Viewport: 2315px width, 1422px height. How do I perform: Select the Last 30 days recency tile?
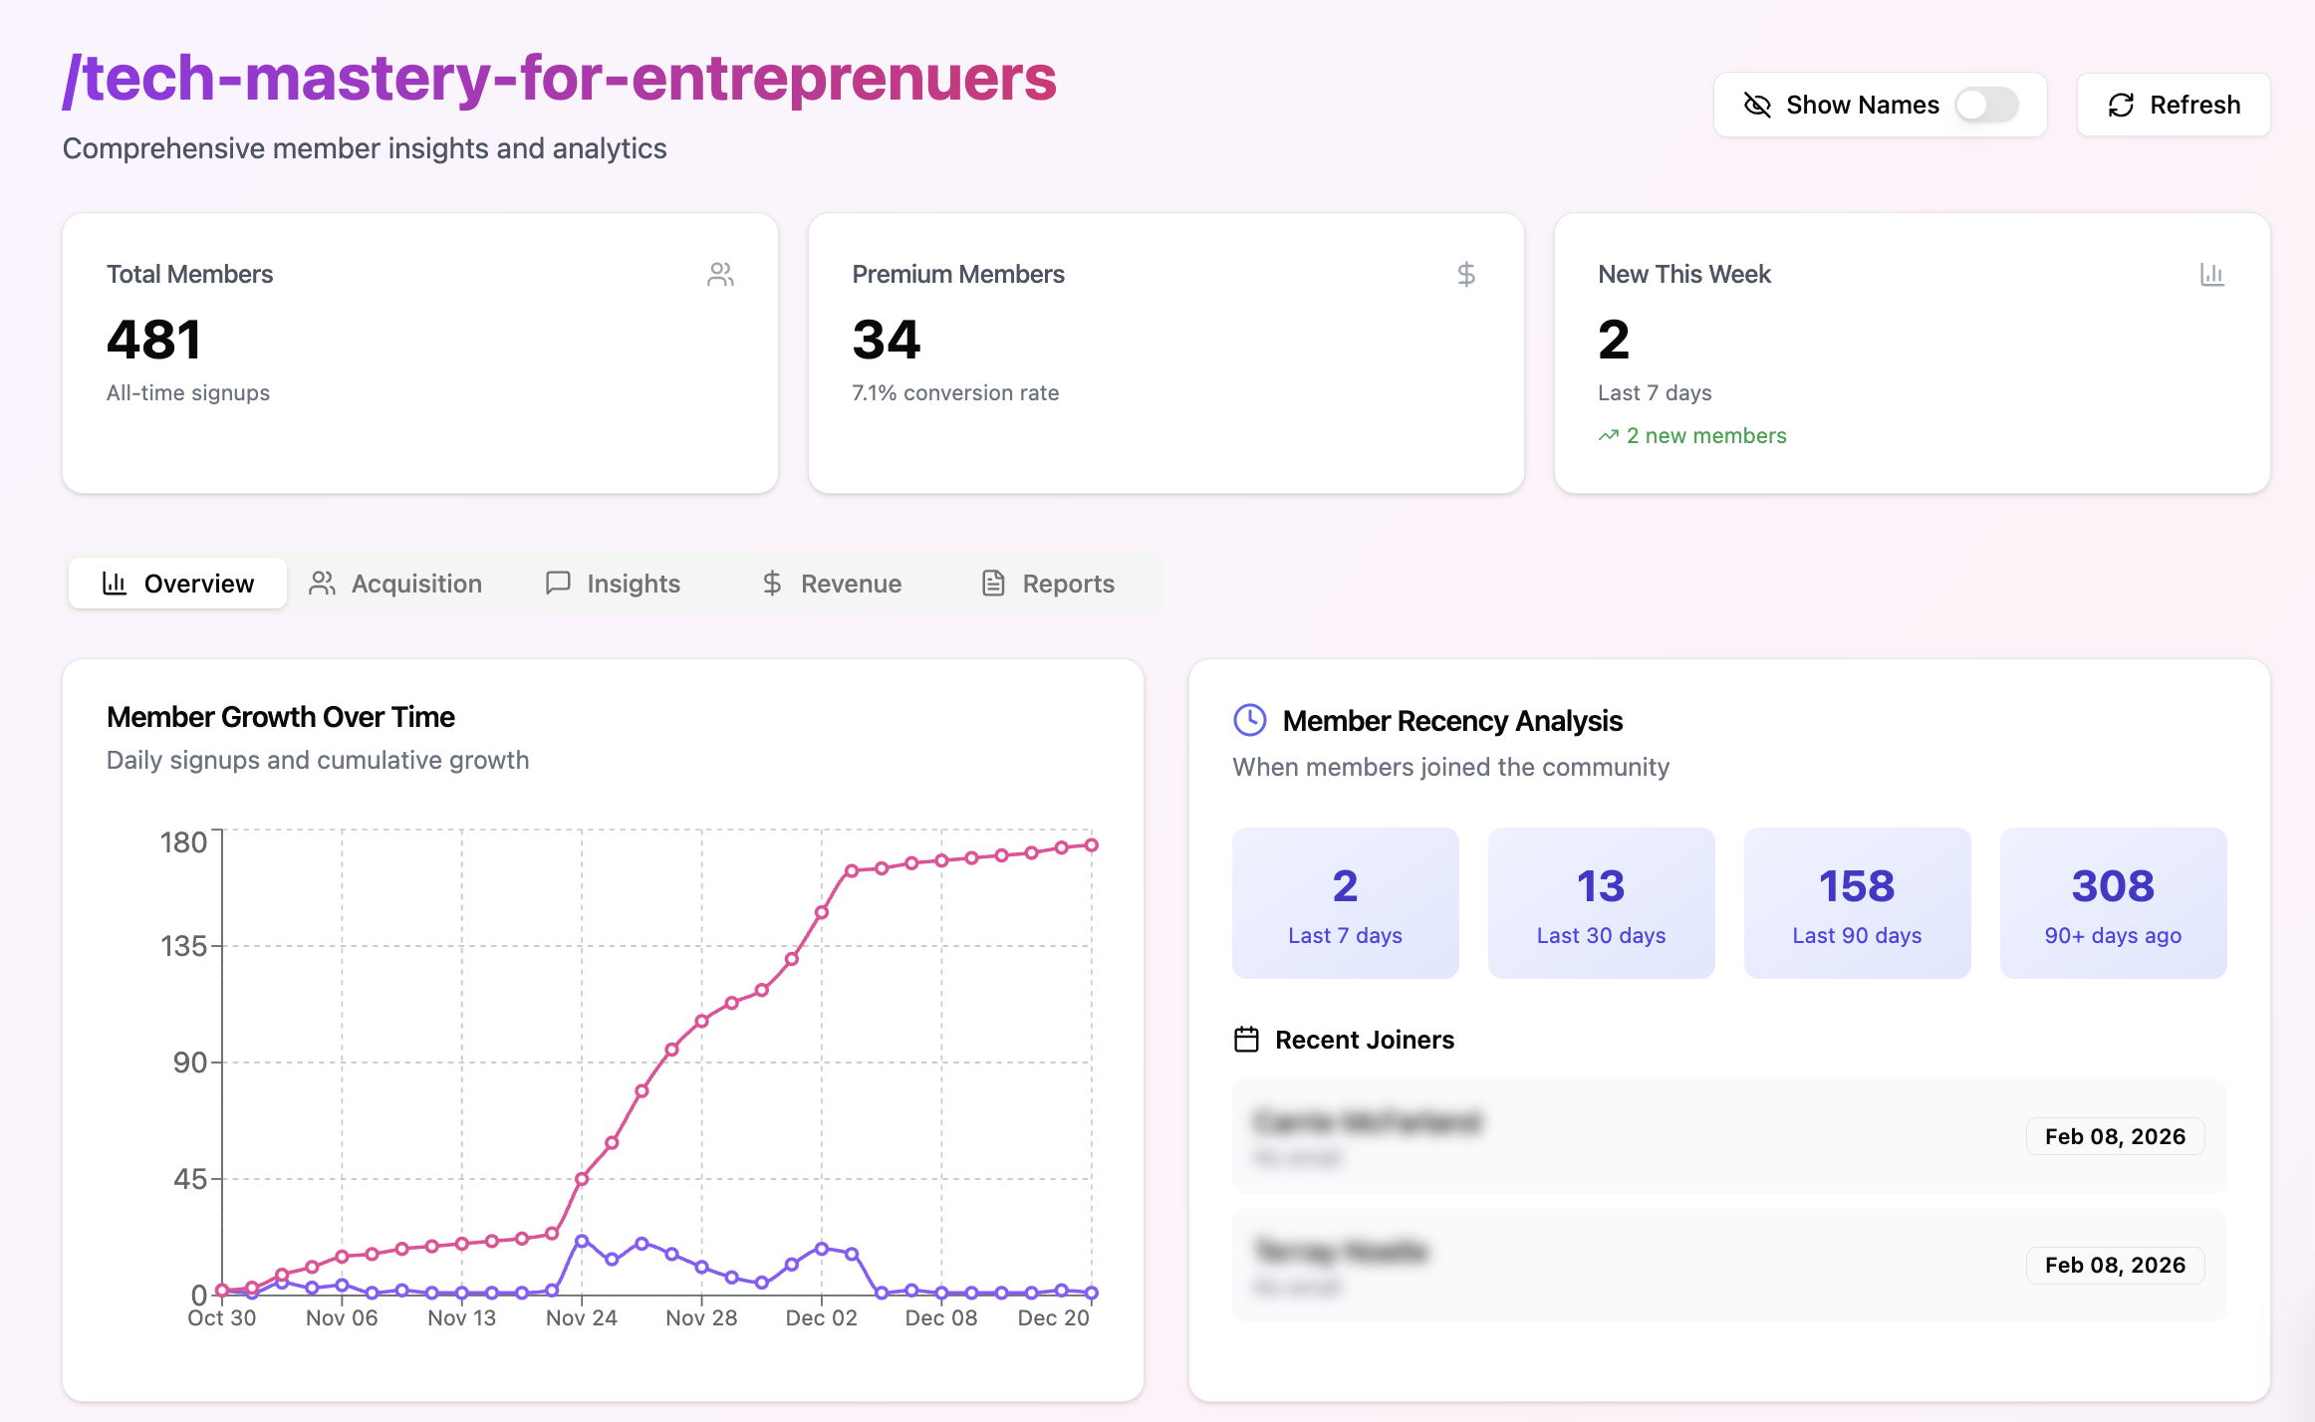[x=1601, y=903]
